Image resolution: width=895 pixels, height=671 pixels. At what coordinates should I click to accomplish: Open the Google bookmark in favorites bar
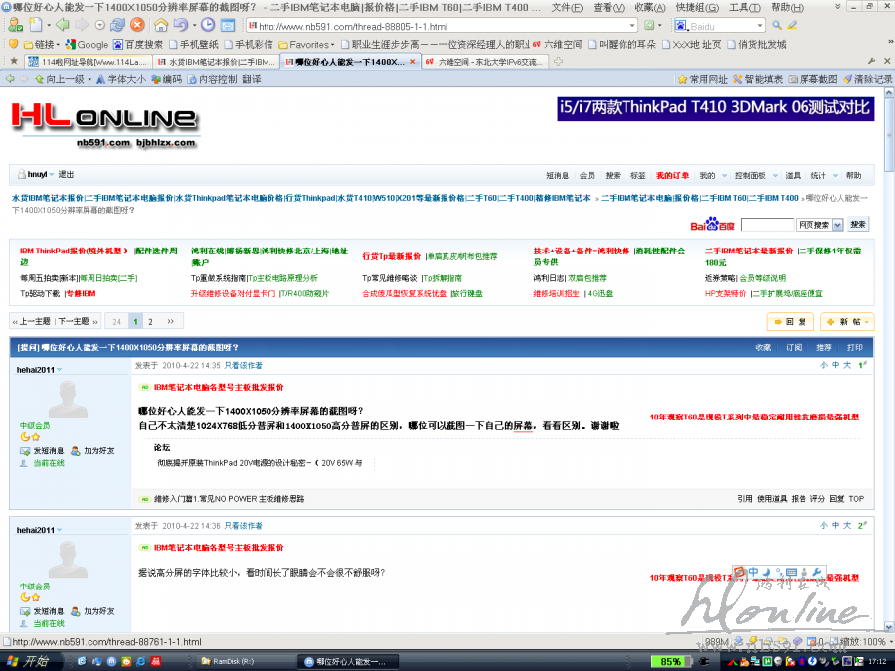[x=87, y=44]
